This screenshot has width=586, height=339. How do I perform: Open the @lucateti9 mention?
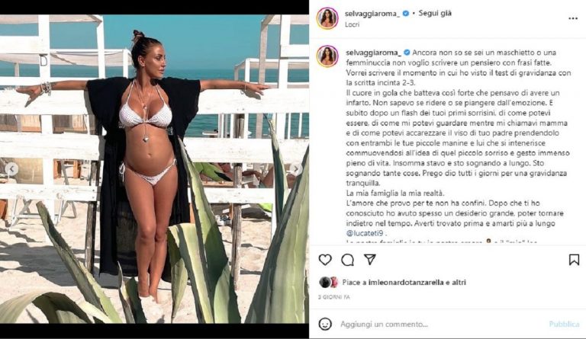point(365,233)
